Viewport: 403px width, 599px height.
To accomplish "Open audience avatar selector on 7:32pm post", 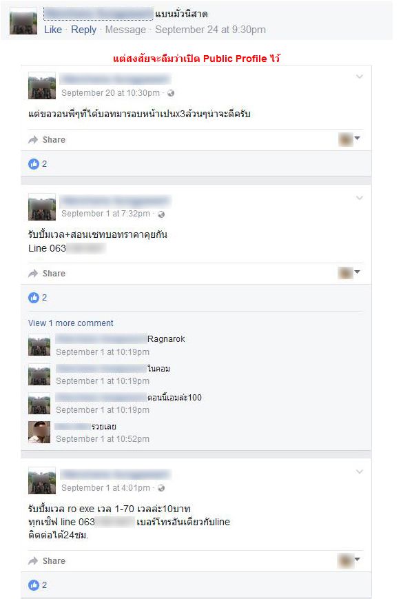I will 349,273.
